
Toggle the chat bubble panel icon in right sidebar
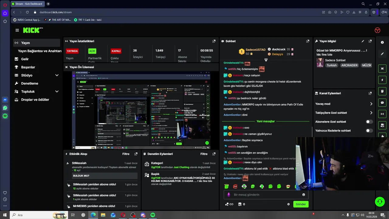click(382, 103)
